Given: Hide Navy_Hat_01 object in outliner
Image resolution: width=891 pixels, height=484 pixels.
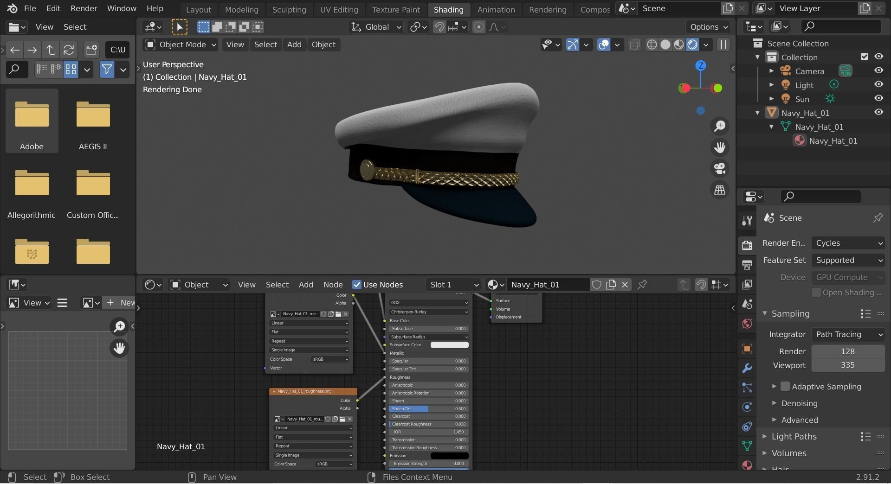Looking at the screenshot, I should (x=878, y=112).
